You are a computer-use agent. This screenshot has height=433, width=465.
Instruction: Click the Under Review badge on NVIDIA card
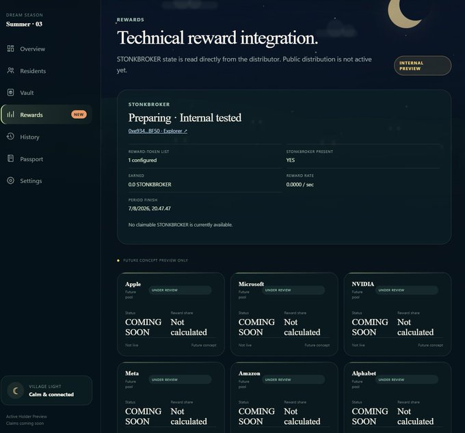tap(407, 290)
